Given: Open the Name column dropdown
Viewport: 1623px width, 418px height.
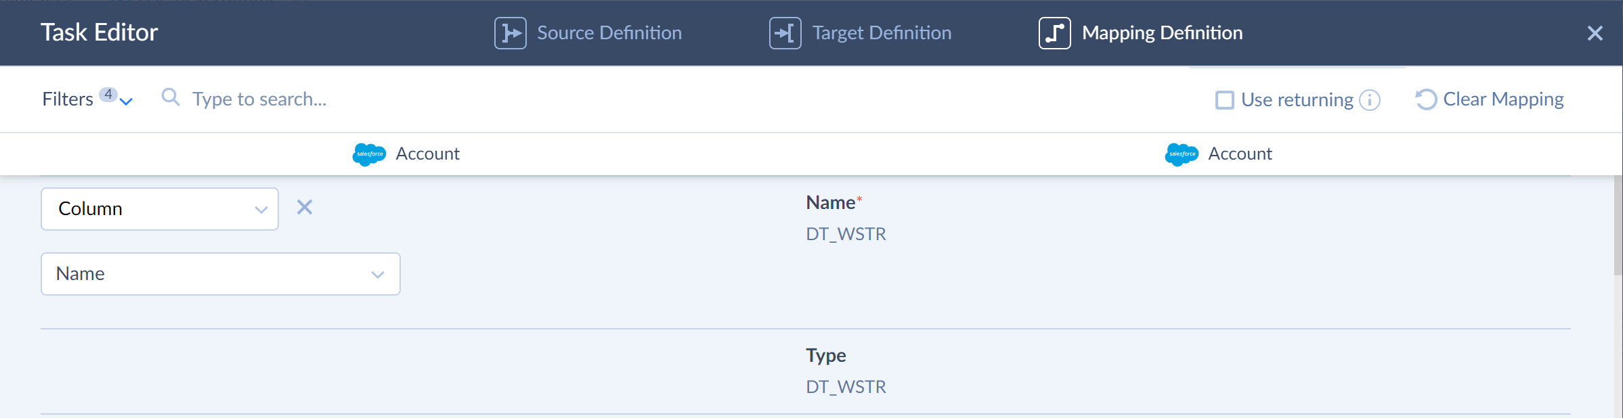Looking at the screenshot, I should [220, 274].
